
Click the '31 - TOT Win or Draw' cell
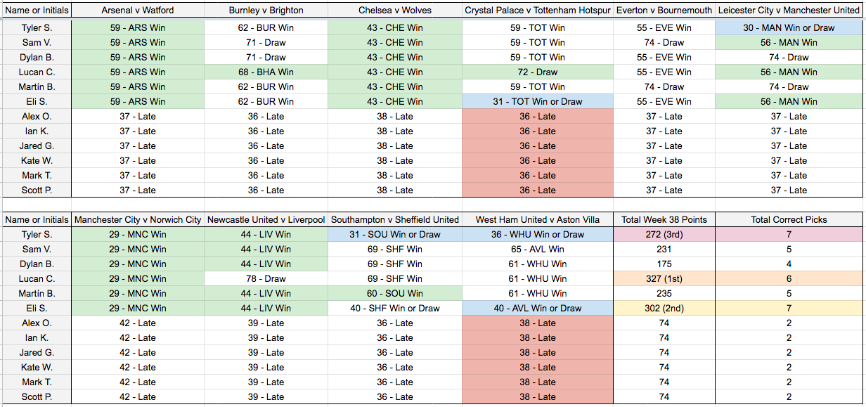[x=538, y=101]
